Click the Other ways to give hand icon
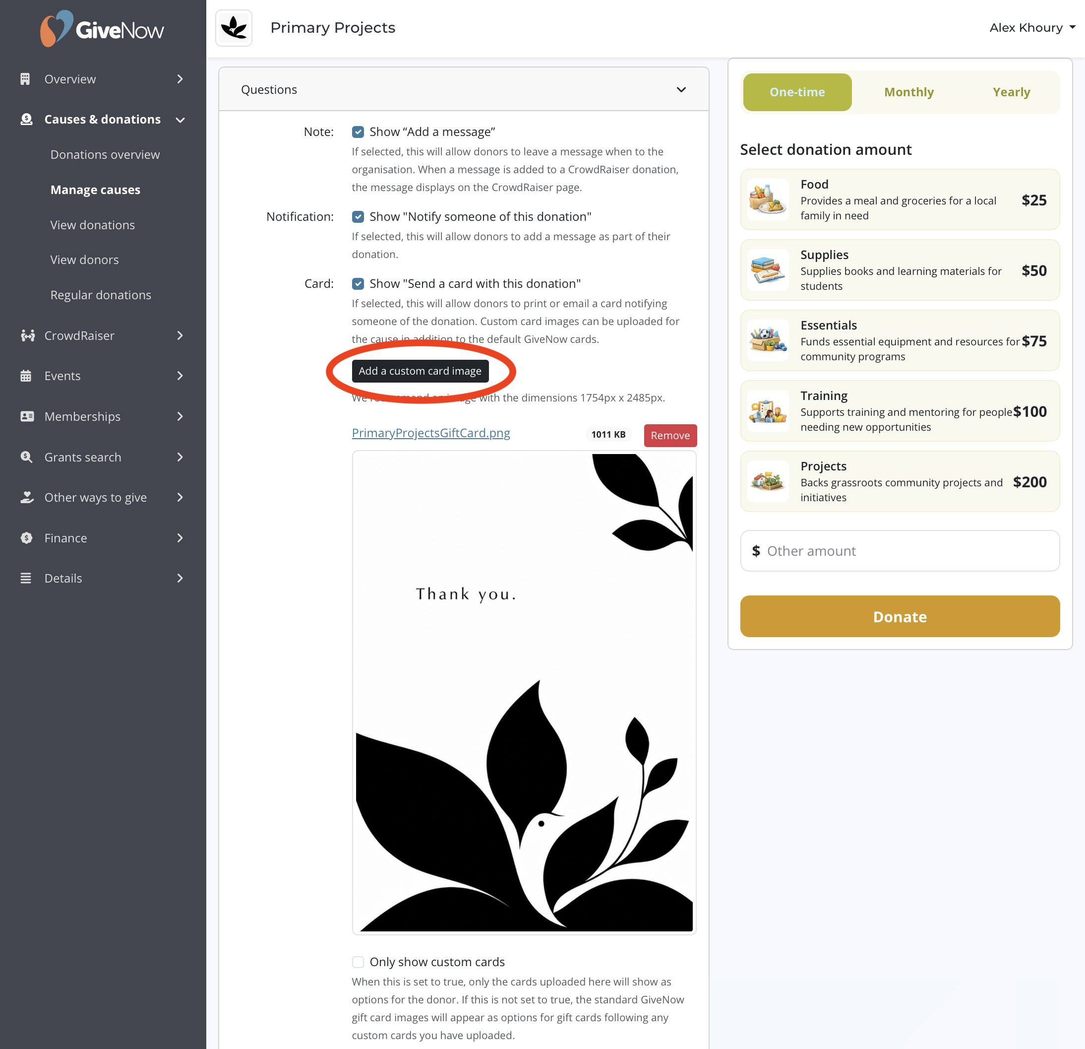 pos(27,497)
